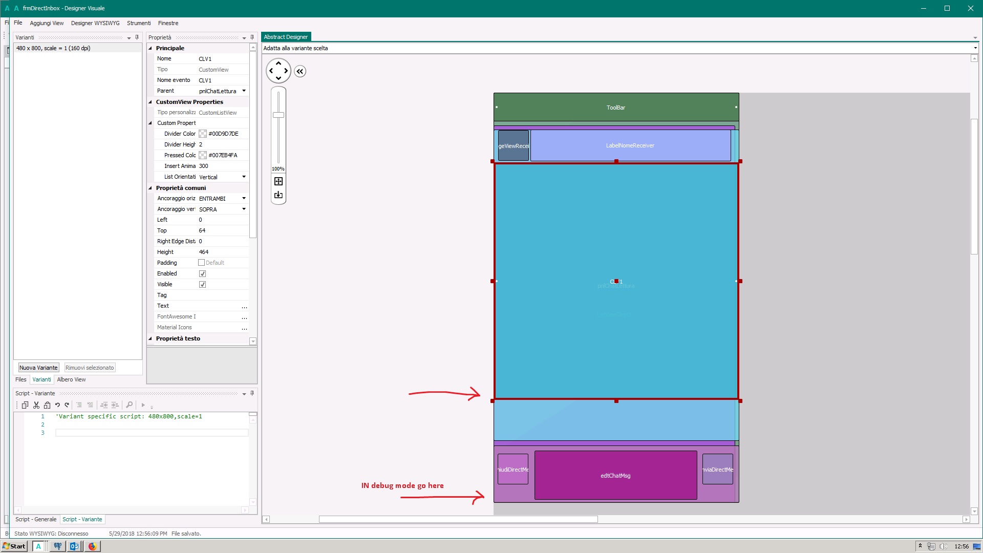This screenshot has height=553, width=983.
Task: Click the Copy icon in script toolbar
Action: (x=25, y=405)
